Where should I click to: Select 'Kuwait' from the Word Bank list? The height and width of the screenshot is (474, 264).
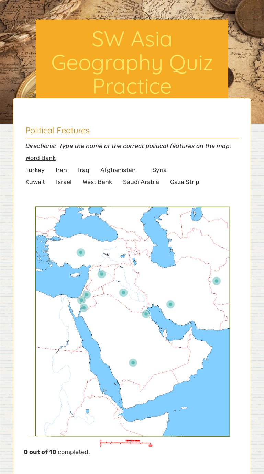click(x=35, y=182)
